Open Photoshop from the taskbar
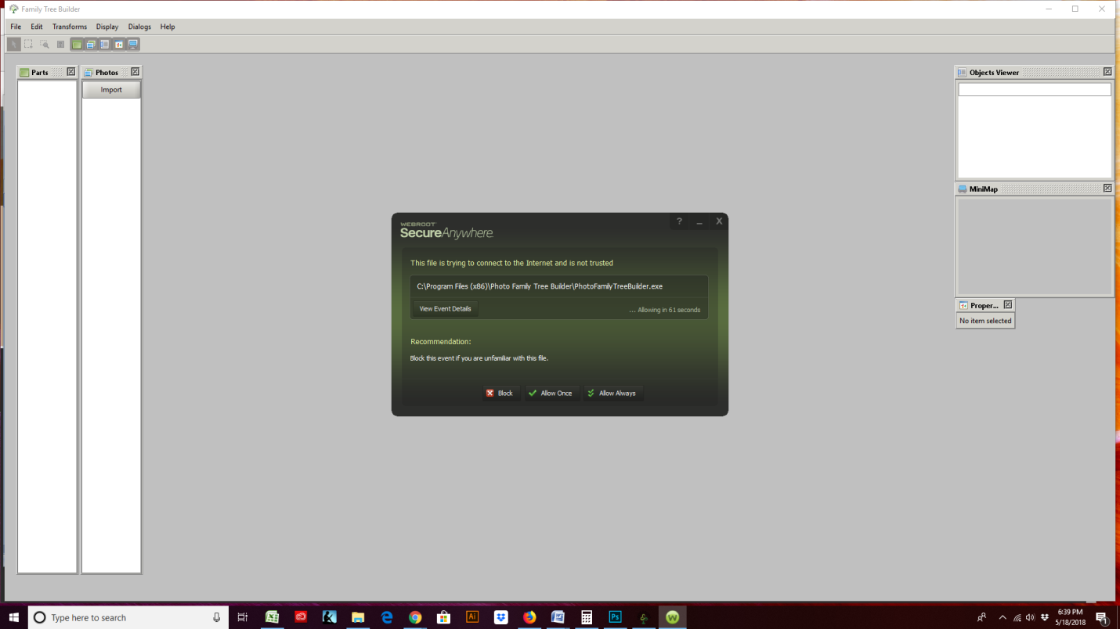1120x629 pixels. [x=615, y=617]
